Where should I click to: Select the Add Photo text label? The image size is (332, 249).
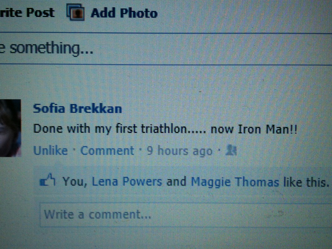124,13
